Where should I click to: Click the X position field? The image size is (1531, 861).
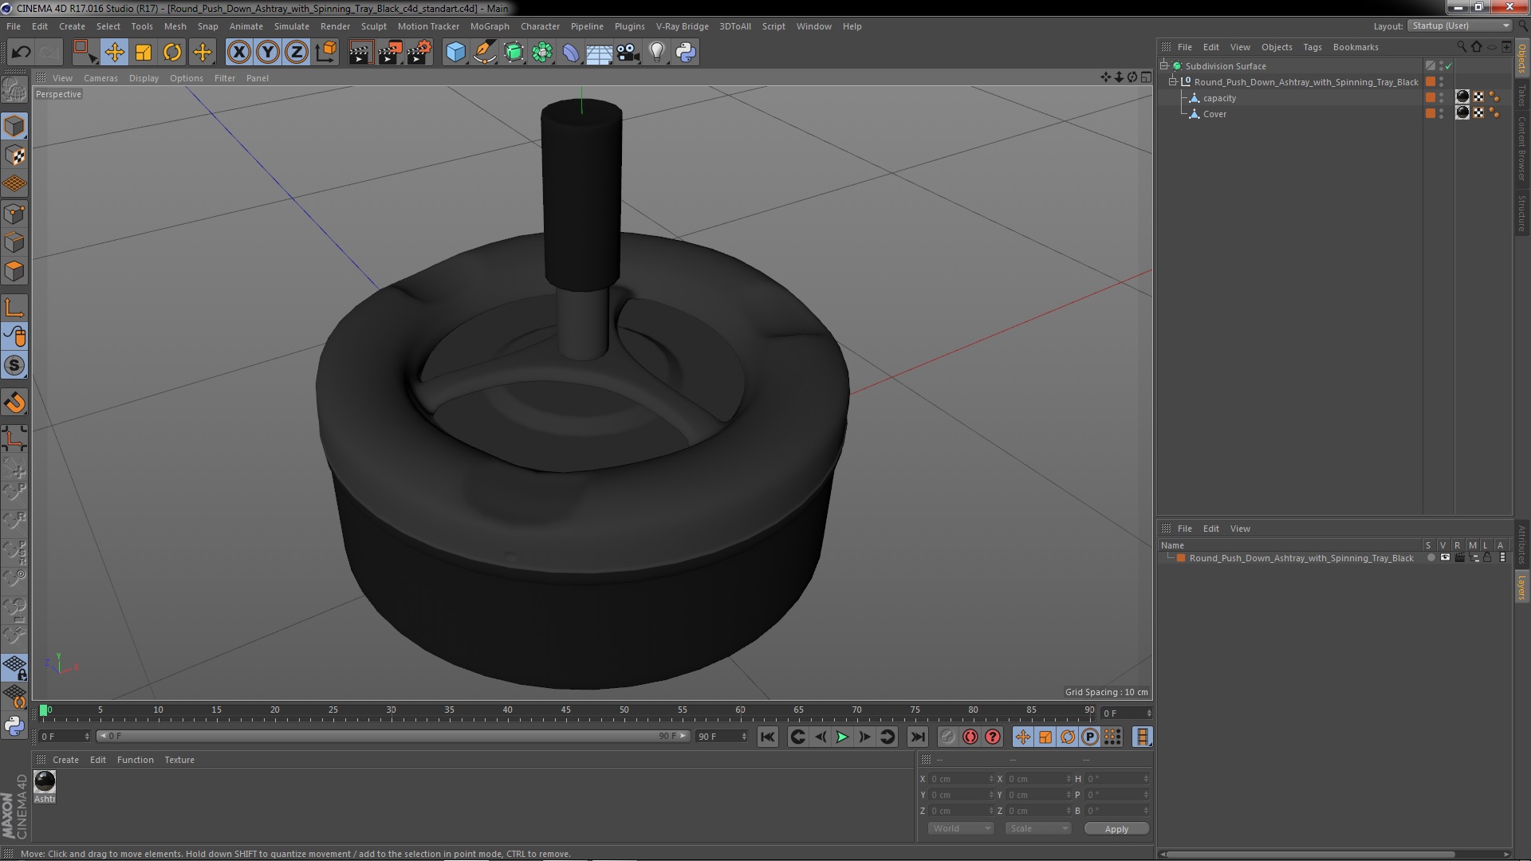point(960,779)
